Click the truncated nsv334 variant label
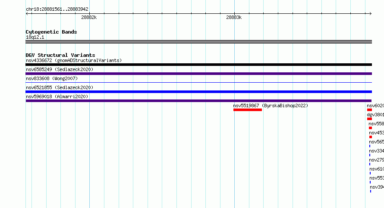 tap(376, 151)
